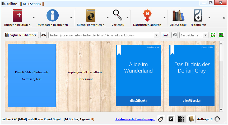The image size is (228, 125).
Task: Click the green left-arrow saved search icon
Action: point(213,35)
